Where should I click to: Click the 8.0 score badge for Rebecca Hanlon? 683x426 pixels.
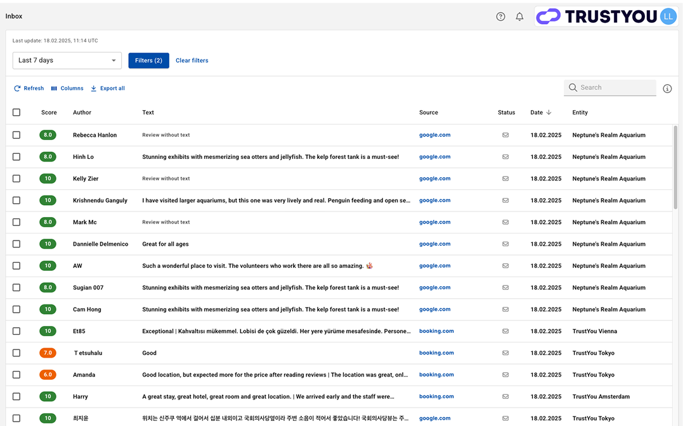[48, 135]
